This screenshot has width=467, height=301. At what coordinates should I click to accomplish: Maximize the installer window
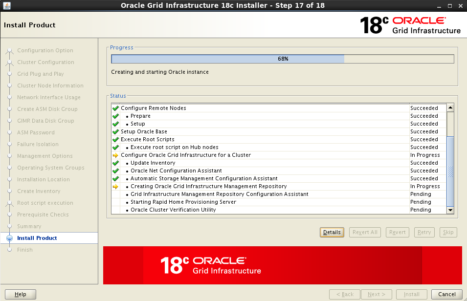coord(450,6)
